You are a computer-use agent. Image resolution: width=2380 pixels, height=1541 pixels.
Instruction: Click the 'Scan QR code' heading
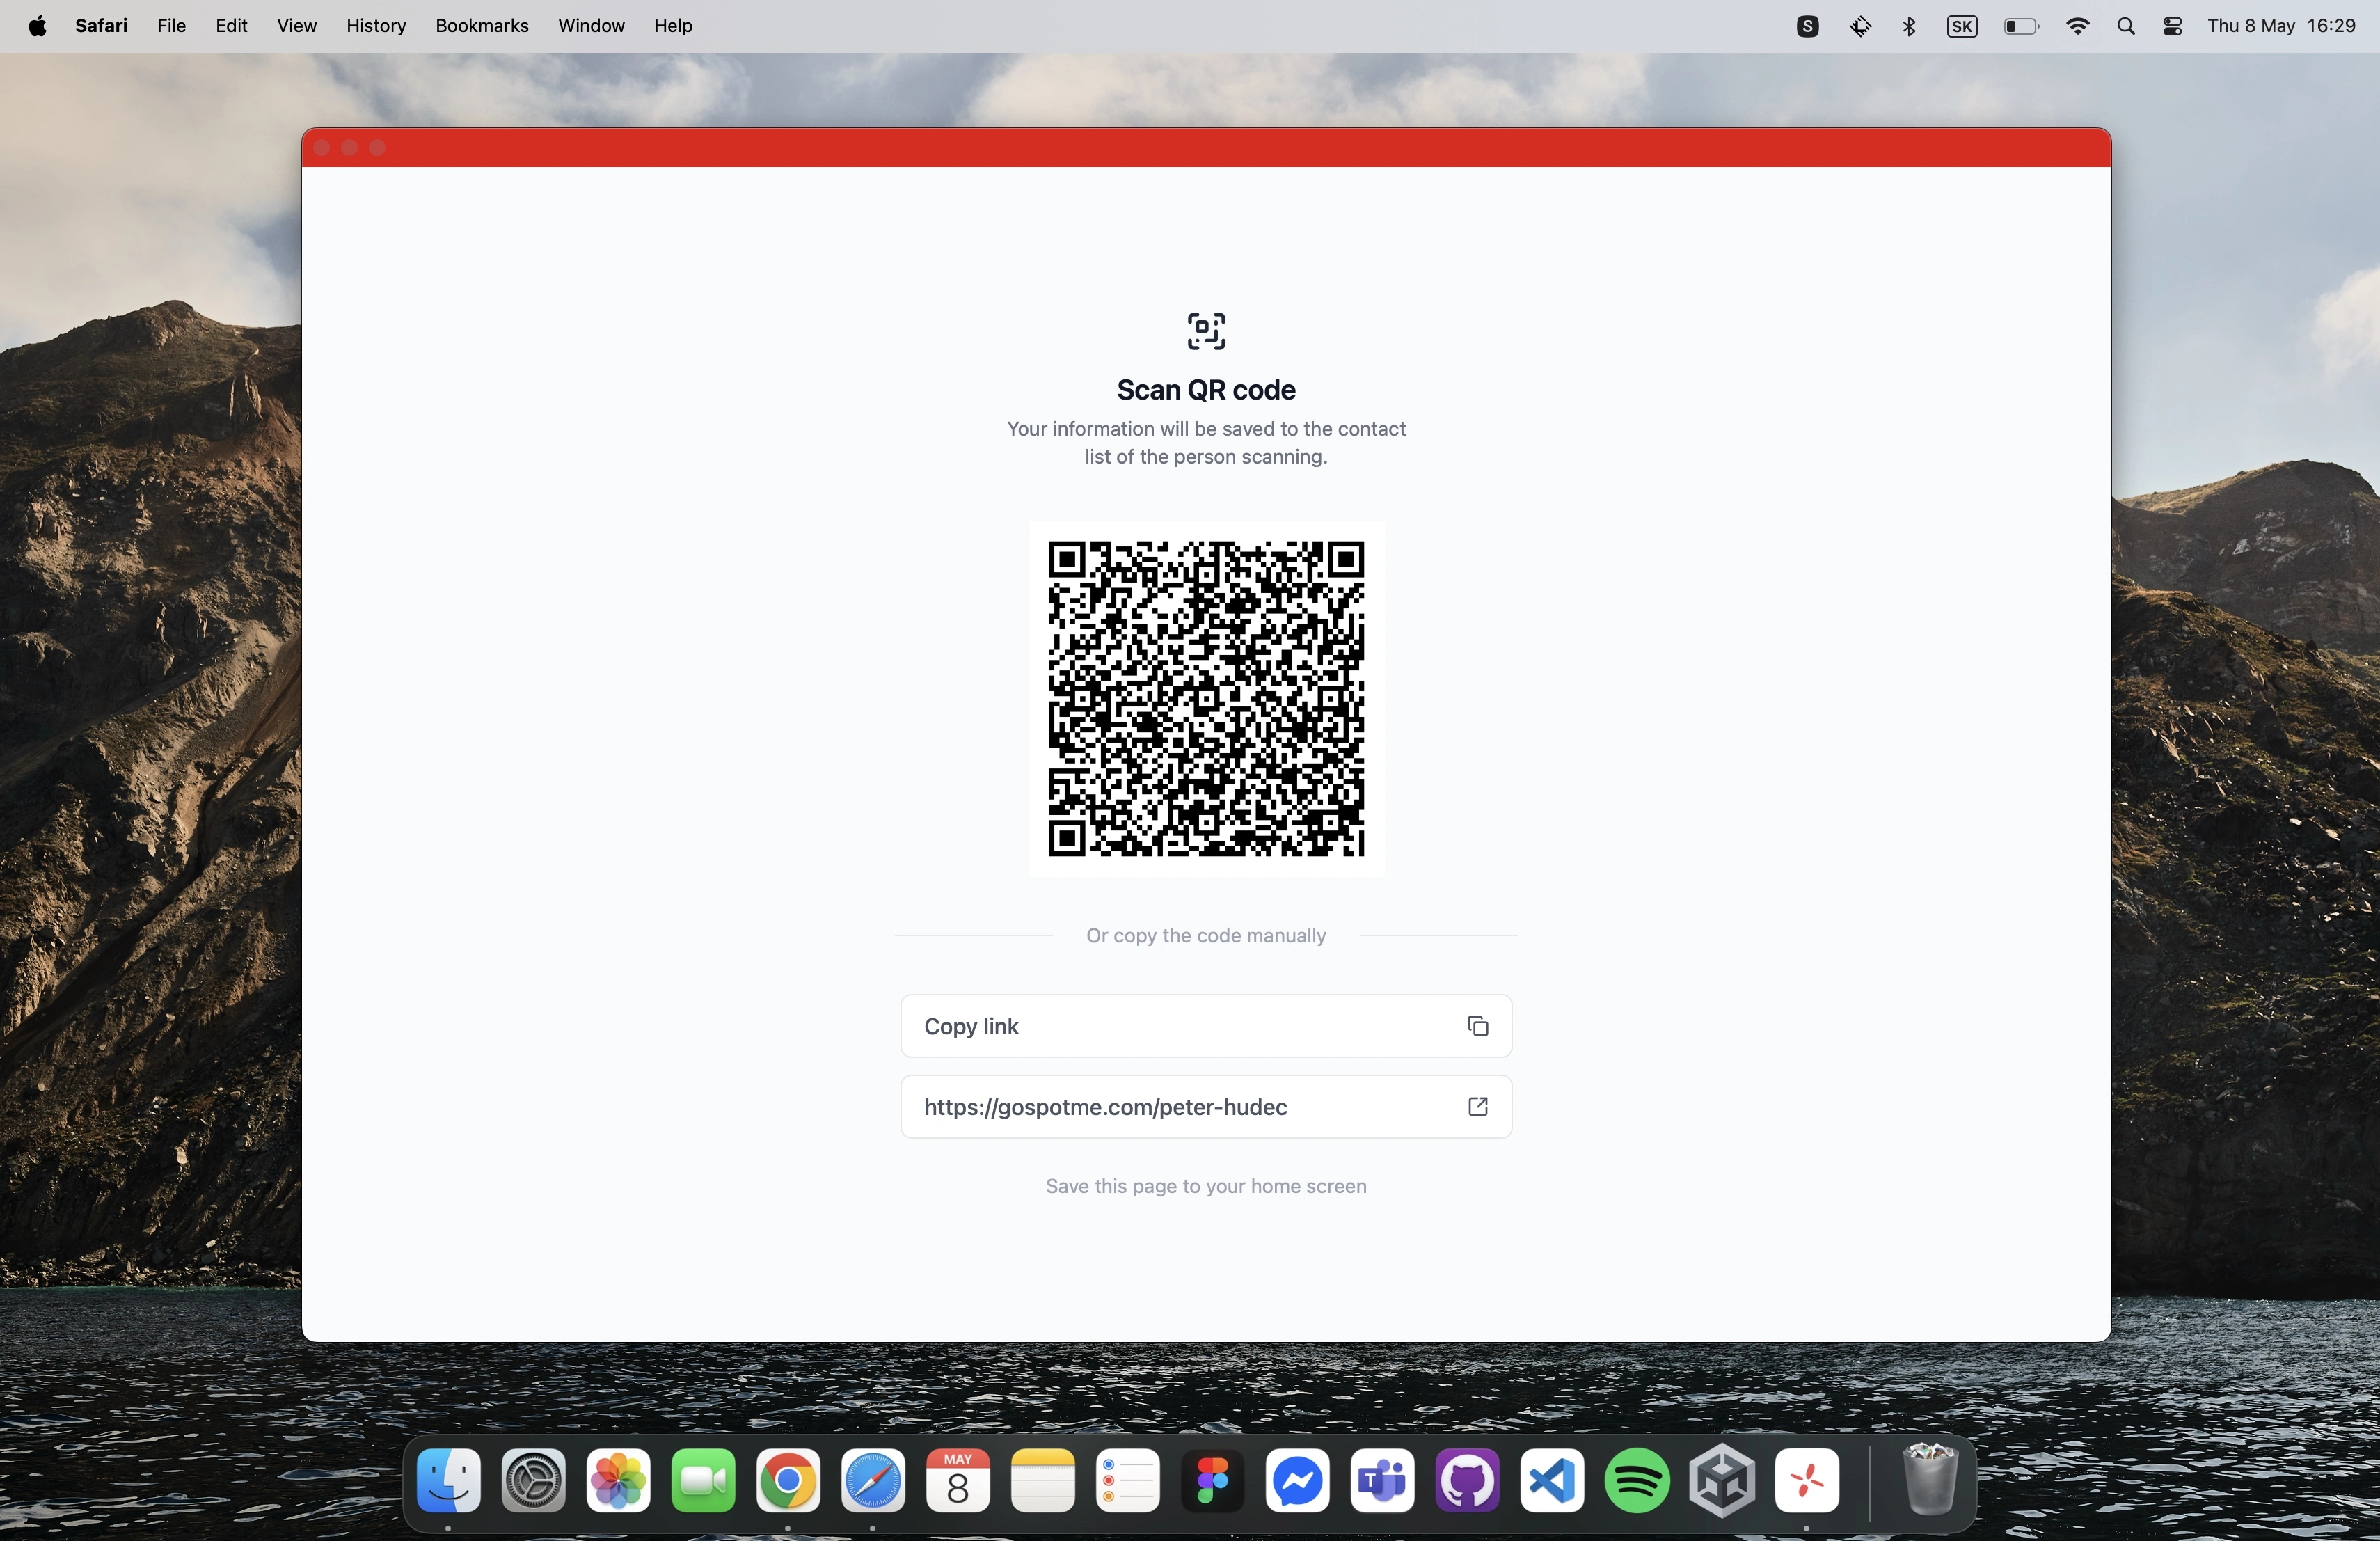click(x=1206, y=390)
